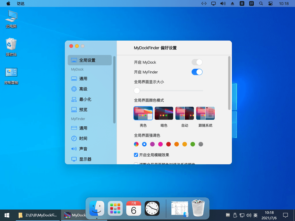Toggle 开启 MyDock switch off
The width and height of the screenshot is (295, 221).
[x=197, y=62]
